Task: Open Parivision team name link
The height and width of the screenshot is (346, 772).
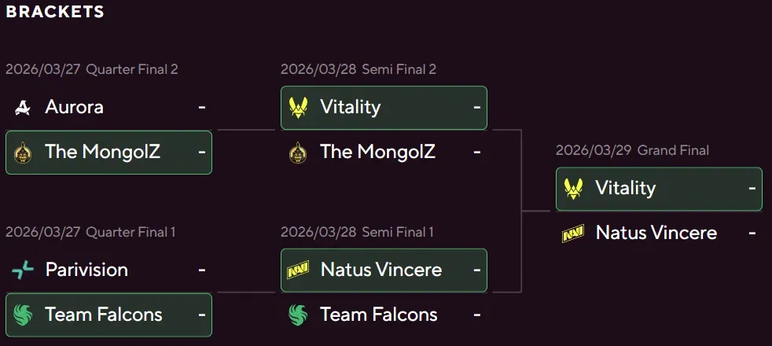Action: 86,270
